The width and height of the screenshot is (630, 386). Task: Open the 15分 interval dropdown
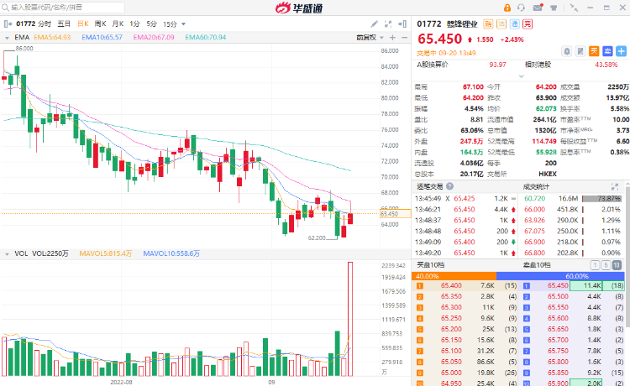click(172, 24)
